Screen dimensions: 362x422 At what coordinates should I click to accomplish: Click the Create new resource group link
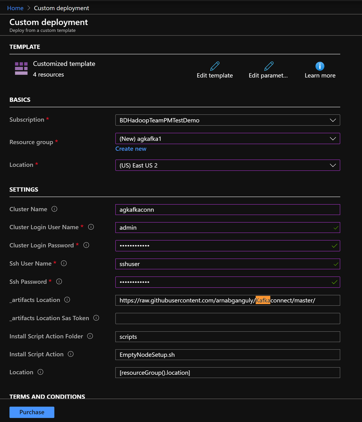click(x=131, y=149)
